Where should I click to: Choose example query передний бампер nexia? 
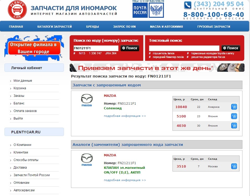pyautogui.click(x=168, y=57)
